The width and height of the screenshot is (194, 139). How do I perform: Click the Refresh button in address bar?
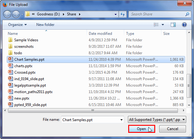(x=123, y=14)
